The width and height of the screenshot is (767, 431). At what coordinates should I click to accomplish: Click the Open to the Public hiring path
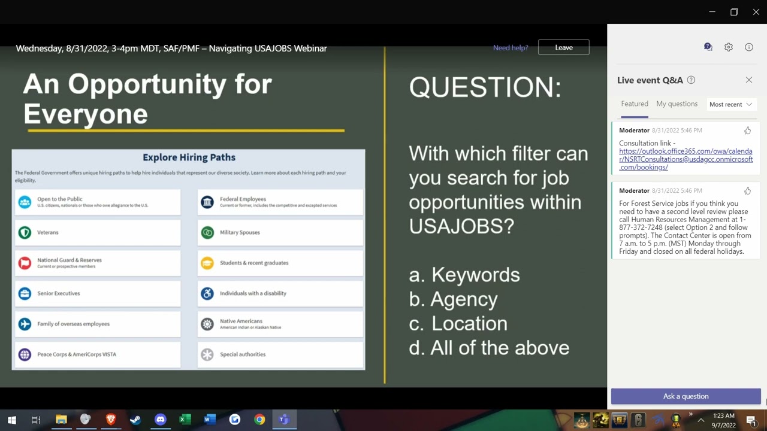click(x=98, y=202)
